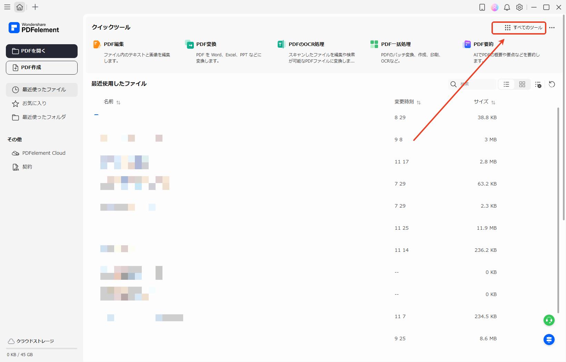566x362 pixels.
Task: Click the notification bell icon
Action: [507, 7]
